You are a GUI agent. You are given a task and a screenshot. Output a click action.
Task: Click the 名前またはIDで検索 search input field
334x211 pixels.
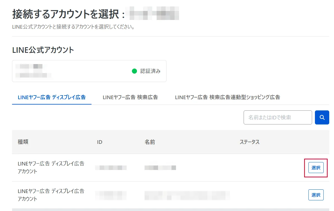pos(278,117)
